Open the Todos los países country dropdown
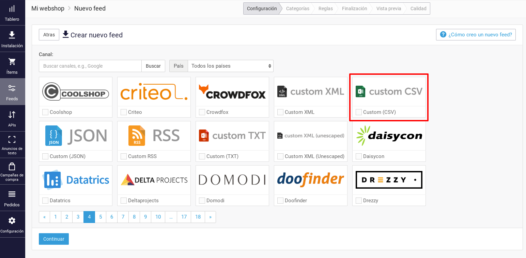The height and width of the screenshot is (258, 526). click(x=230, y=66)
